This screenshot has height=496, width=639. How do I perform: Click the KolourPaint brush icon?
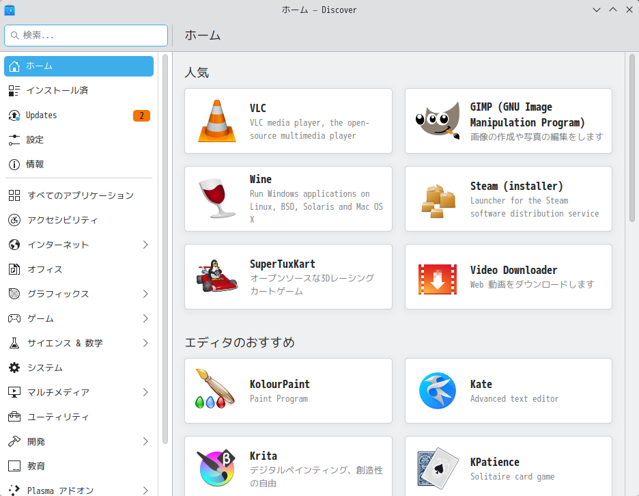coord(215,389)
